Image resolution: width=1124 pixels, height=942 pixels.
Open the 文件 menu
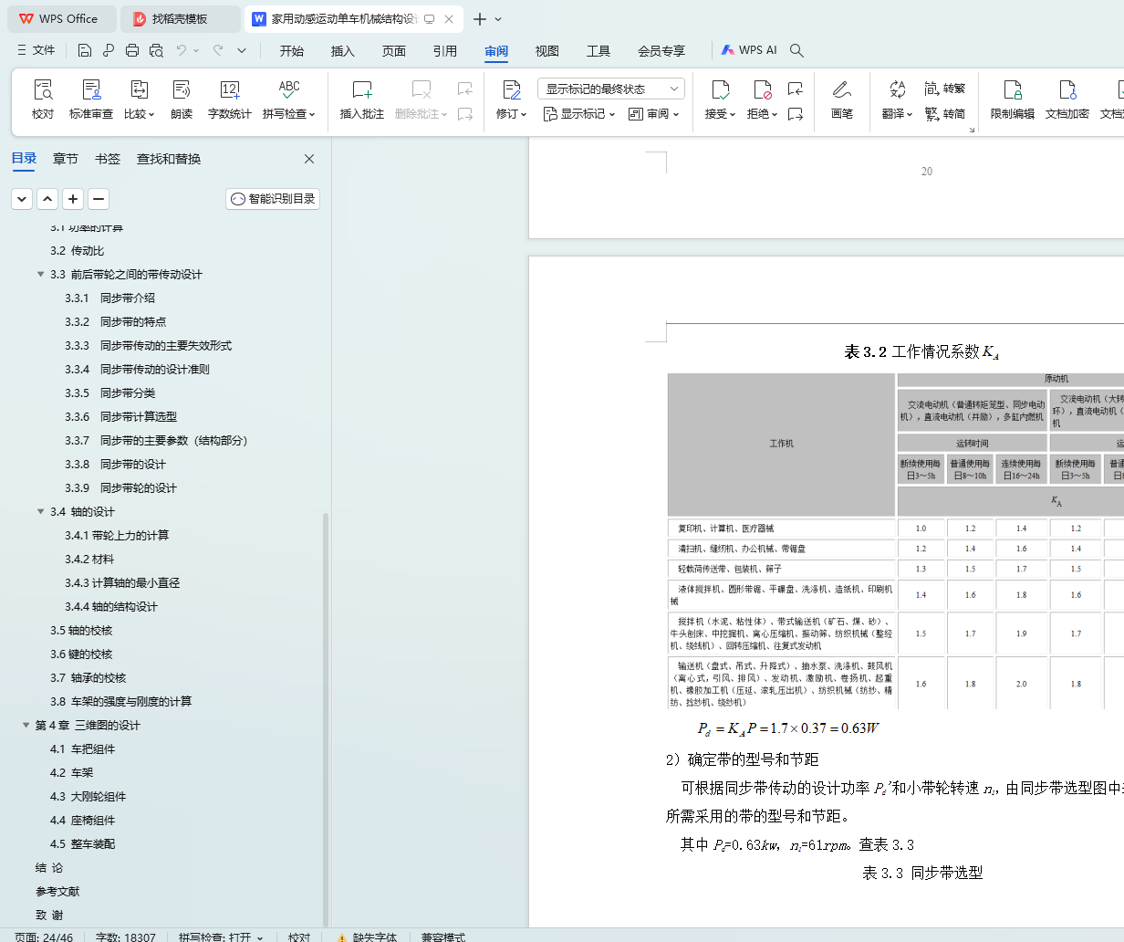click(36, 50)
